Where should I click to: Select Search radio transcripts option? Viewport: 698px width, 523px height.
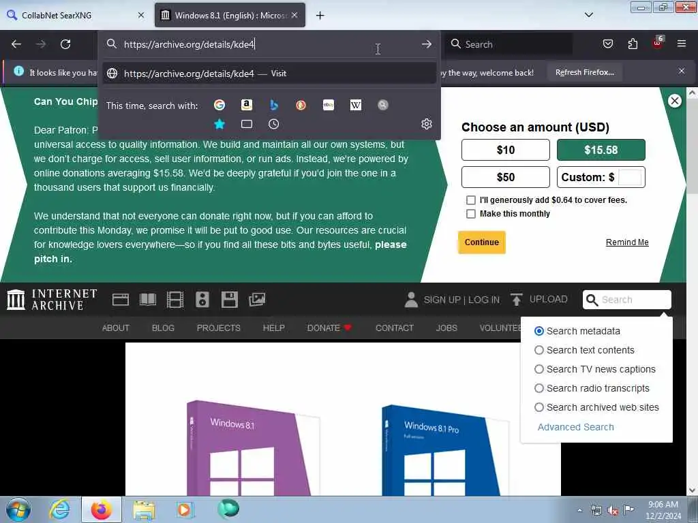tap(539, 388)
